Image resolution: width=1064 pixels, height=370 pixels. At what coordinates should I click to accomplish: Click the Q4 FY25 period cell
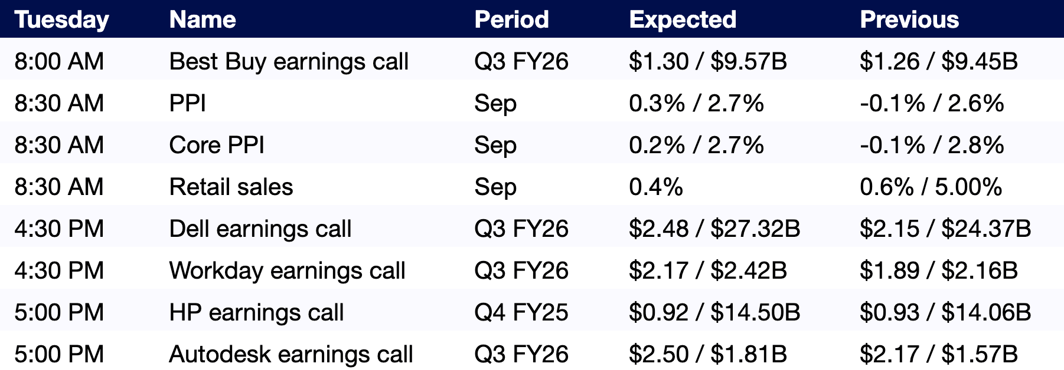tap(521, 312)
